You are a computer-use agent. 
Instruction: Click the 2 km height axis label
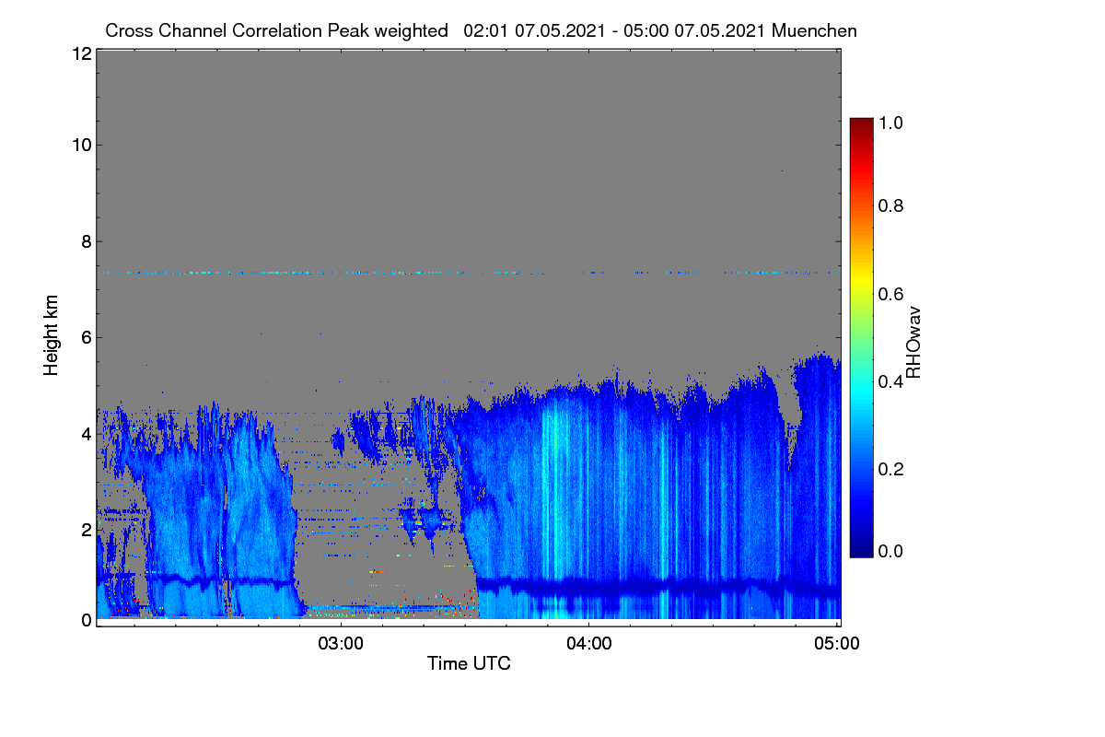point(86,529)
